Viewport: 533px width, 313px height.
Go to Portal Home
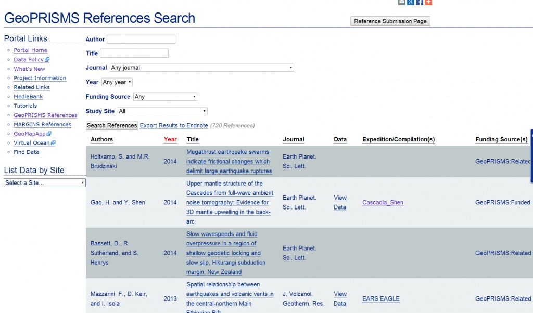[30, 50]
